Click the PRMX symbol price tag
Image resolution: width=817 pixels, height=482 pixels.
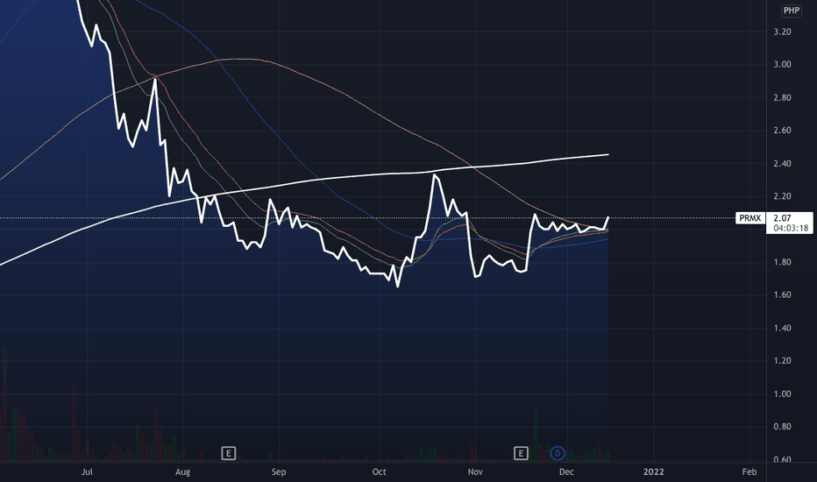pos(750,218)
